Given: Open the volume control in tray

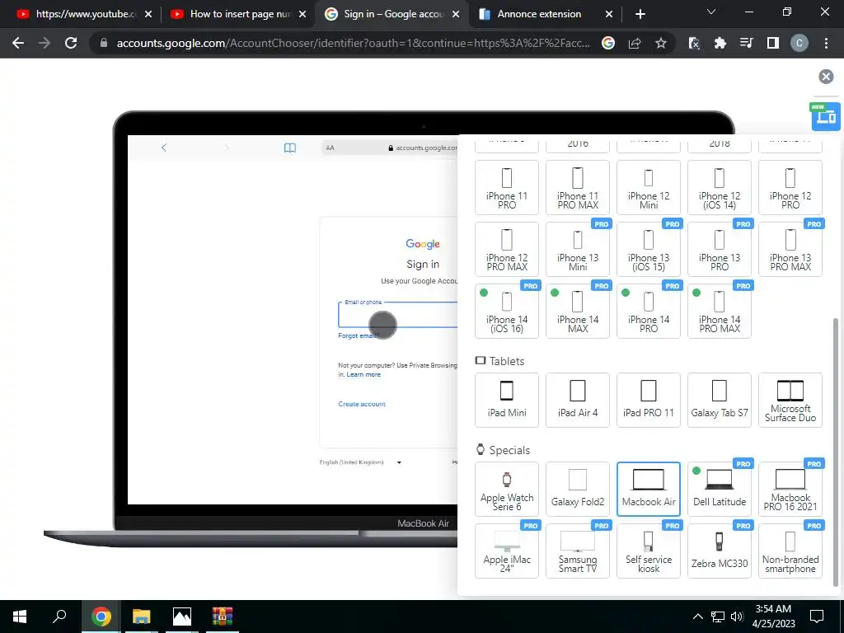Looking at the screenshot, I should point(737,617).
